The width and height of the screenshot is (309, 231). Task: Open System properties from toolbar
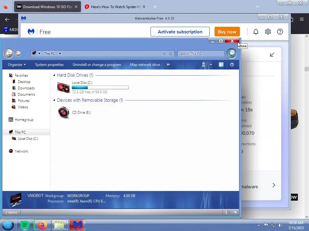(49, 65)
